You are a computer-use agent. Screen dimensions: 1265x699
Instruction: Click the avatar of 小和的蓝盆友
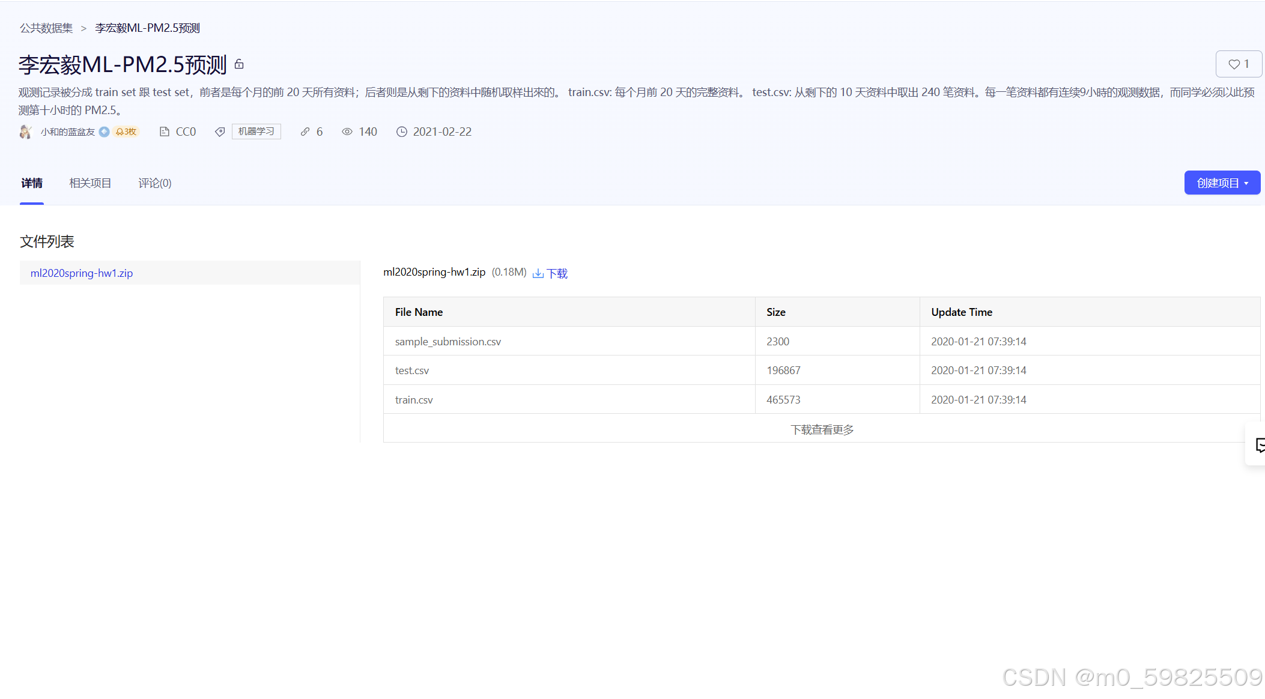(25, 132)
